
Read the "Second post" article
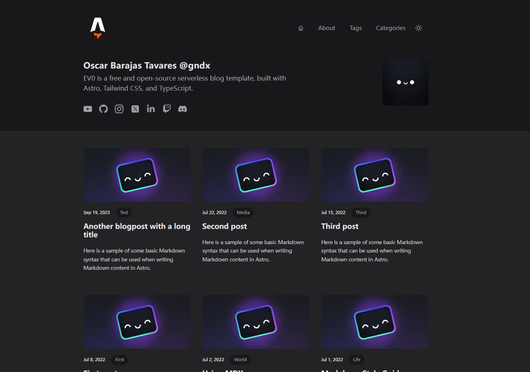pos(224,226)
